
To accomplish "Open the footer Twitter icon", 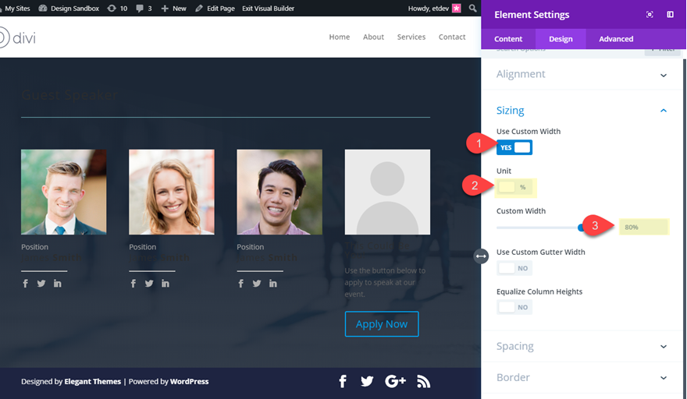I will [x=367, y=382].
